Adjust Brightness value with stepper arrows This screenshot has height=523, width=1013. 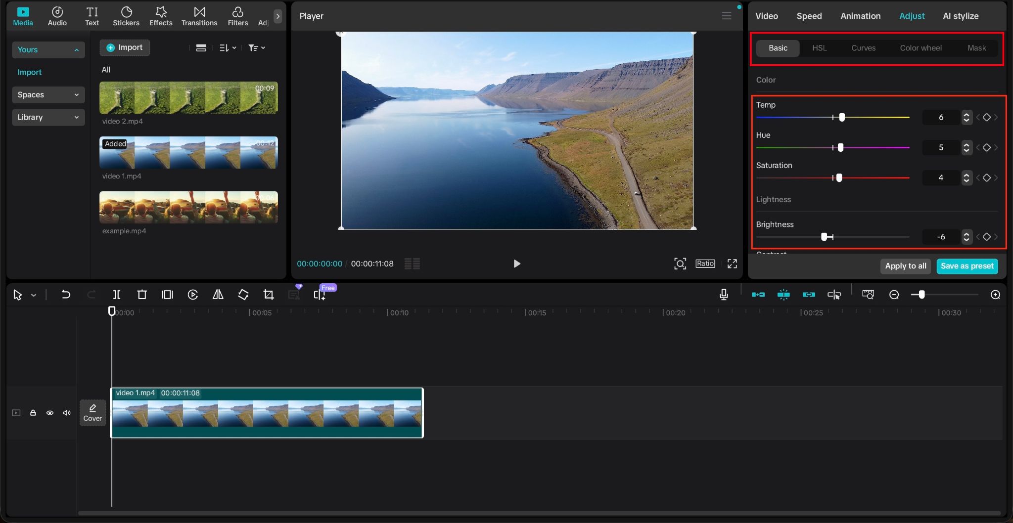pyautogui.click(x=967, y=237)
